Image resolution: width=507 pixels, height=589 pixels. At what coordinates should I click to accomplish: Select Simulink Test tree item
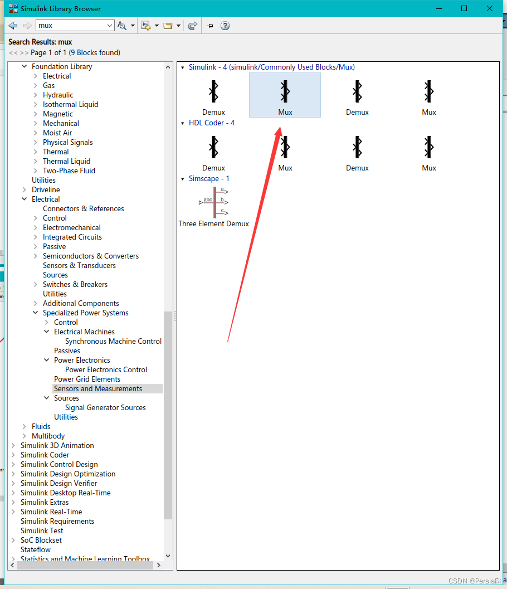42,530
